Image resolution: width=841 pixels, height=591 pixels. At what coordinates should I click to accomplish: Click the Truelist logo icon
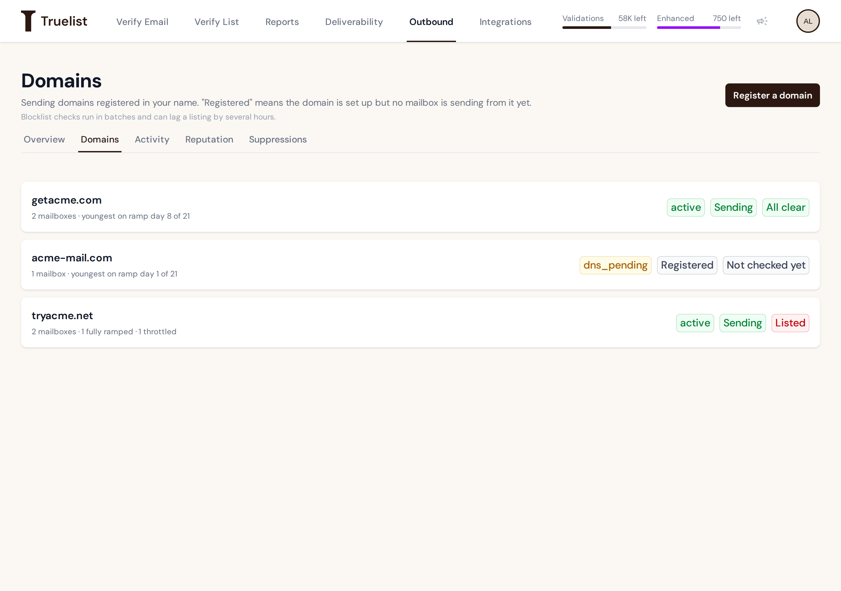pyautogui.click(x=28, y=21)
